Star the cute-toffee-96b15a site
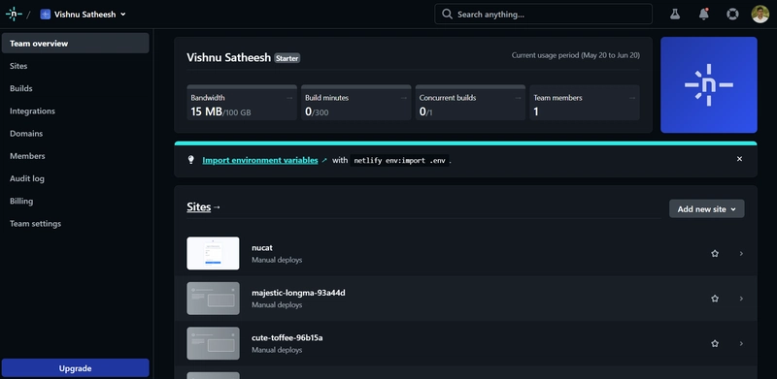This screenshot has height=379, width=777. 715,343
